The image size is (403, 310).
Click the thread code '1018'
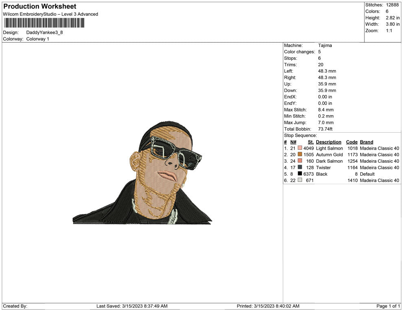pos(353,148)
